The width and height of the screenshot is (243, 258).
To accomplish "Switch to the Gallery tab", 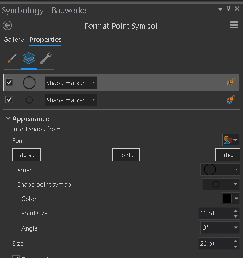I will click(13, 40).
